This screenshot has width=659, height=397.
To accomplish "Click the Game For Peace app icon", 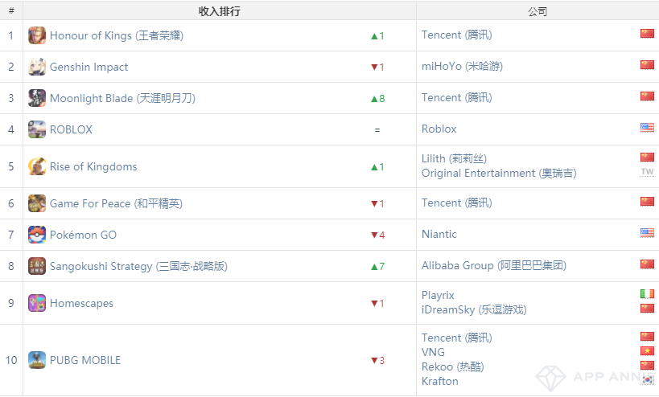I will click(37, 203).
